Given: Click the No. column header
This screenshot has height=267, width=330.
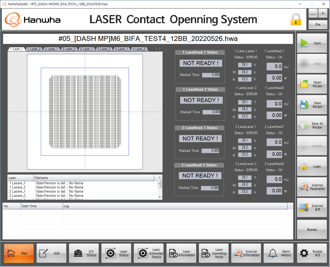Looking at the screenshot, I should pyautogui.click(x=12, y=206).
